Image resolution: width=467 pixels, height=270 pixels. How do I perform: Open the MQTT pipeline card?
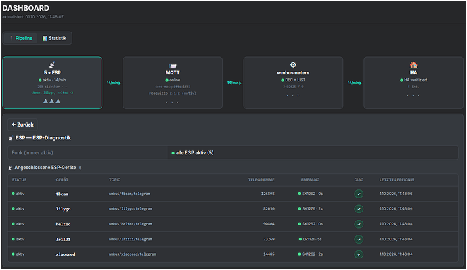coord(173,83)
